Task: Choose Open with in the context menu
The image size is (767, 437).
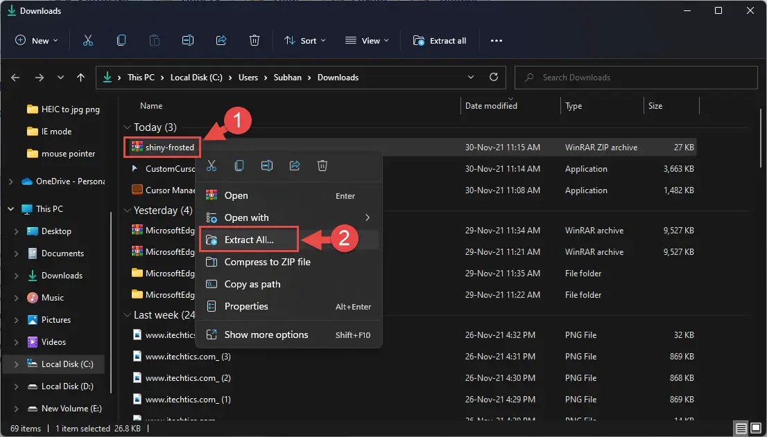Action: tap(288, 217)
